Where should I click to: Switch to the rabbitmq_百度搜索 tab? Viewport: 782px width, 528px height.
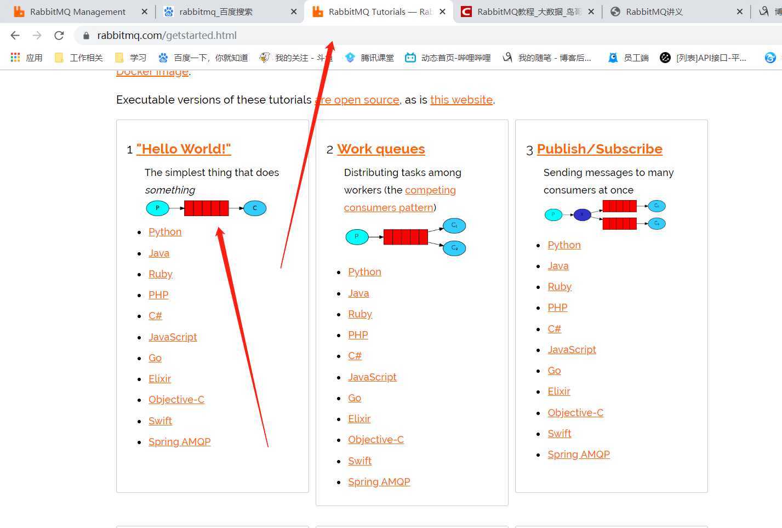click(215, 12)
